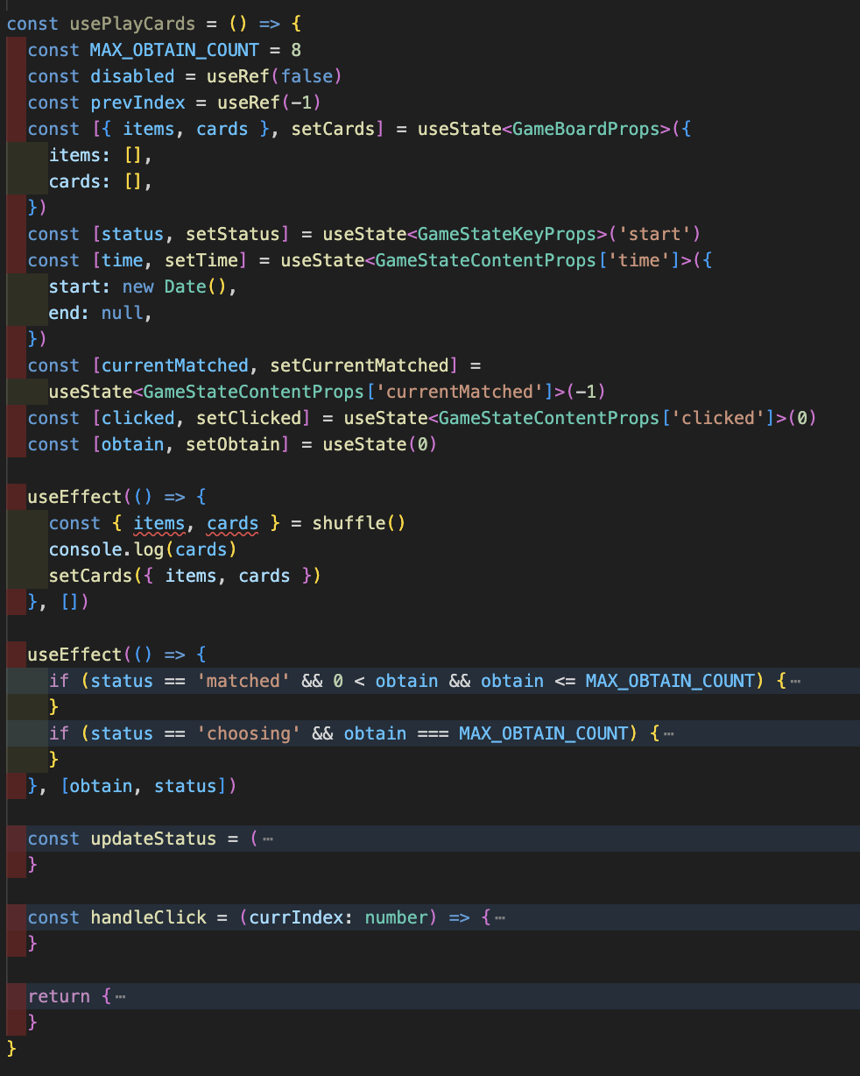Click the [obtain, status] dependency array
This screenshot has width=860, height=1076.
(x=144, y=786)
